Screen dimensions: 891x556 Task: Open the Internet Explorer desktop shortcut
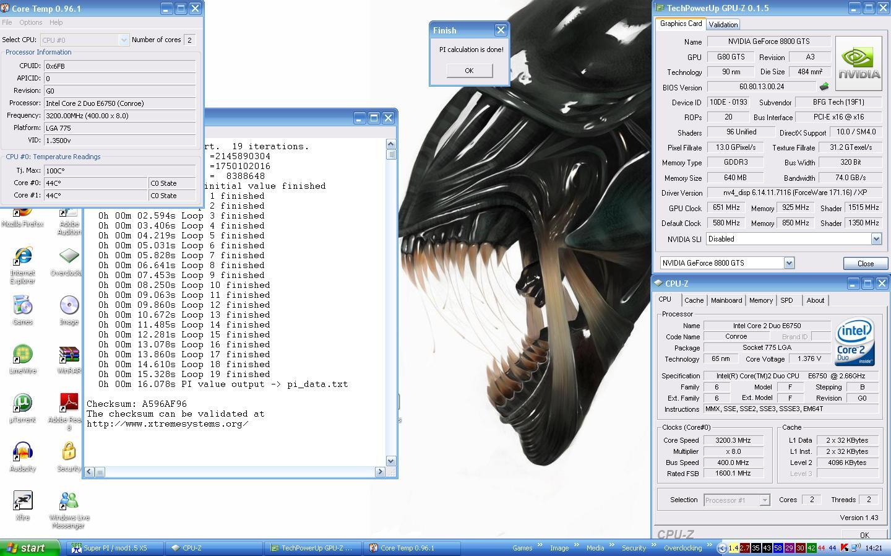pyautogui.click(x=22, y=255)
